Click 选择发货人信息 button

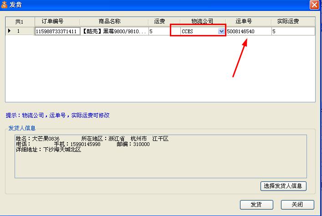(x=283, y=186)
